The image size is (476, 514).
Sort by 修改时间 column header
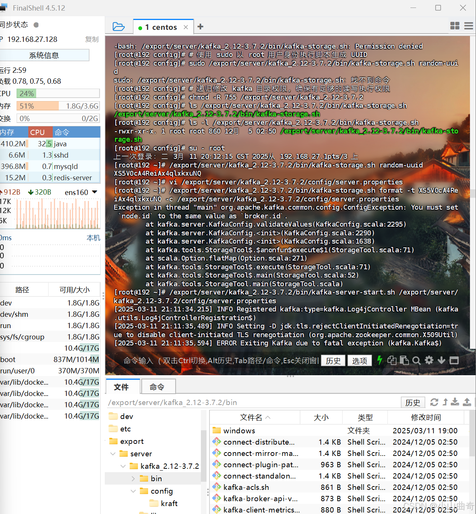[x=426, y=417]
